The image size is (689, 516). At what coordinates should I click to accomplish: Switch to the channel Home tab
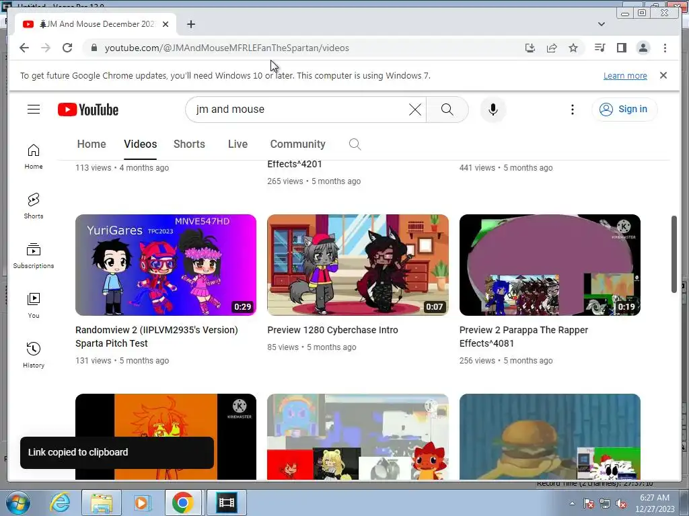coord(92,144)
